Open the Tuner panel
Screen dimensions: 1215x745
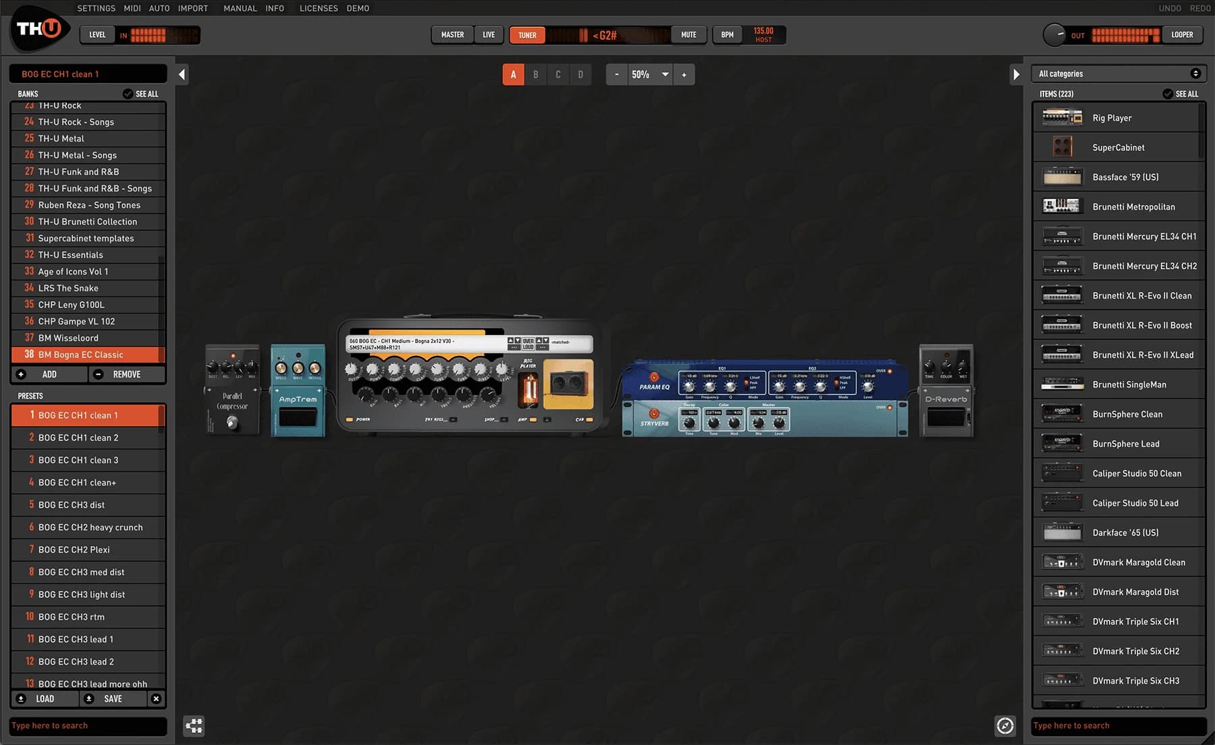point(526,34)
